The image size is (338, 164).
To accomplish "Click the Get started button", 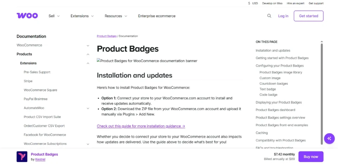I will click(308, 16).
